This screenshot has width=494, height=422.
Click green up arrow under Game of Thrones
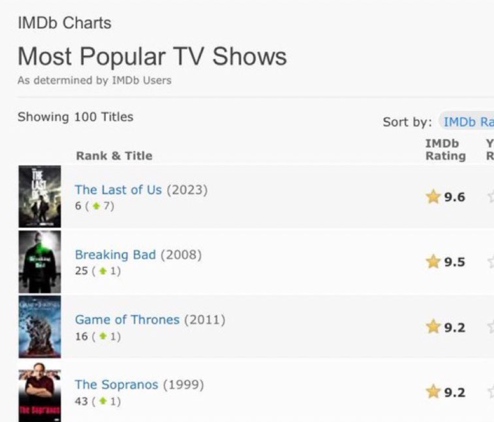(103, 336)
